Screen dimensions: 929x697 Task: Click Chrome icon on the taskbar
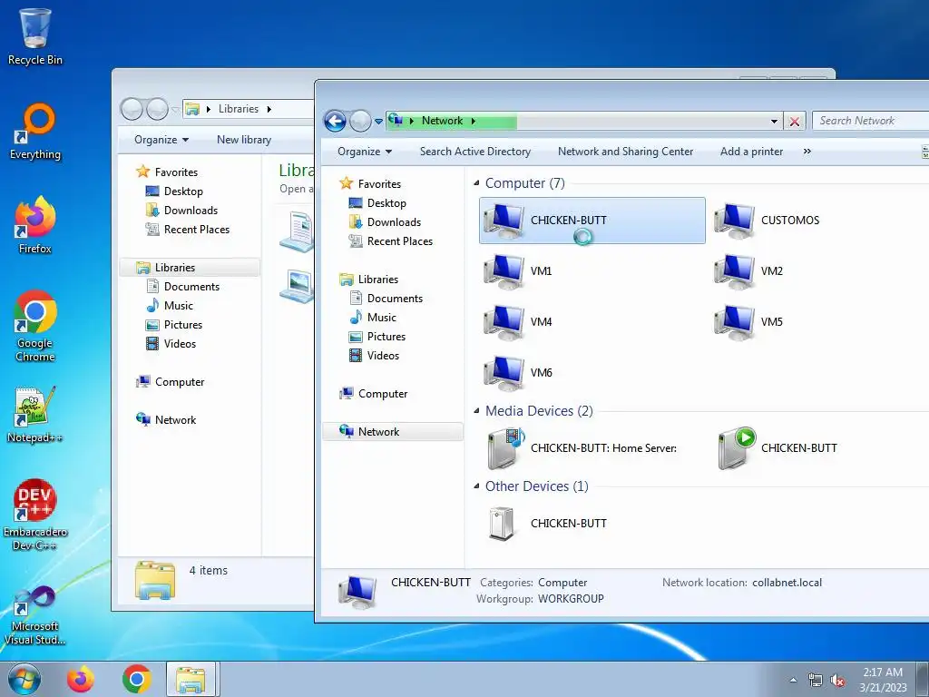point(136,679)
